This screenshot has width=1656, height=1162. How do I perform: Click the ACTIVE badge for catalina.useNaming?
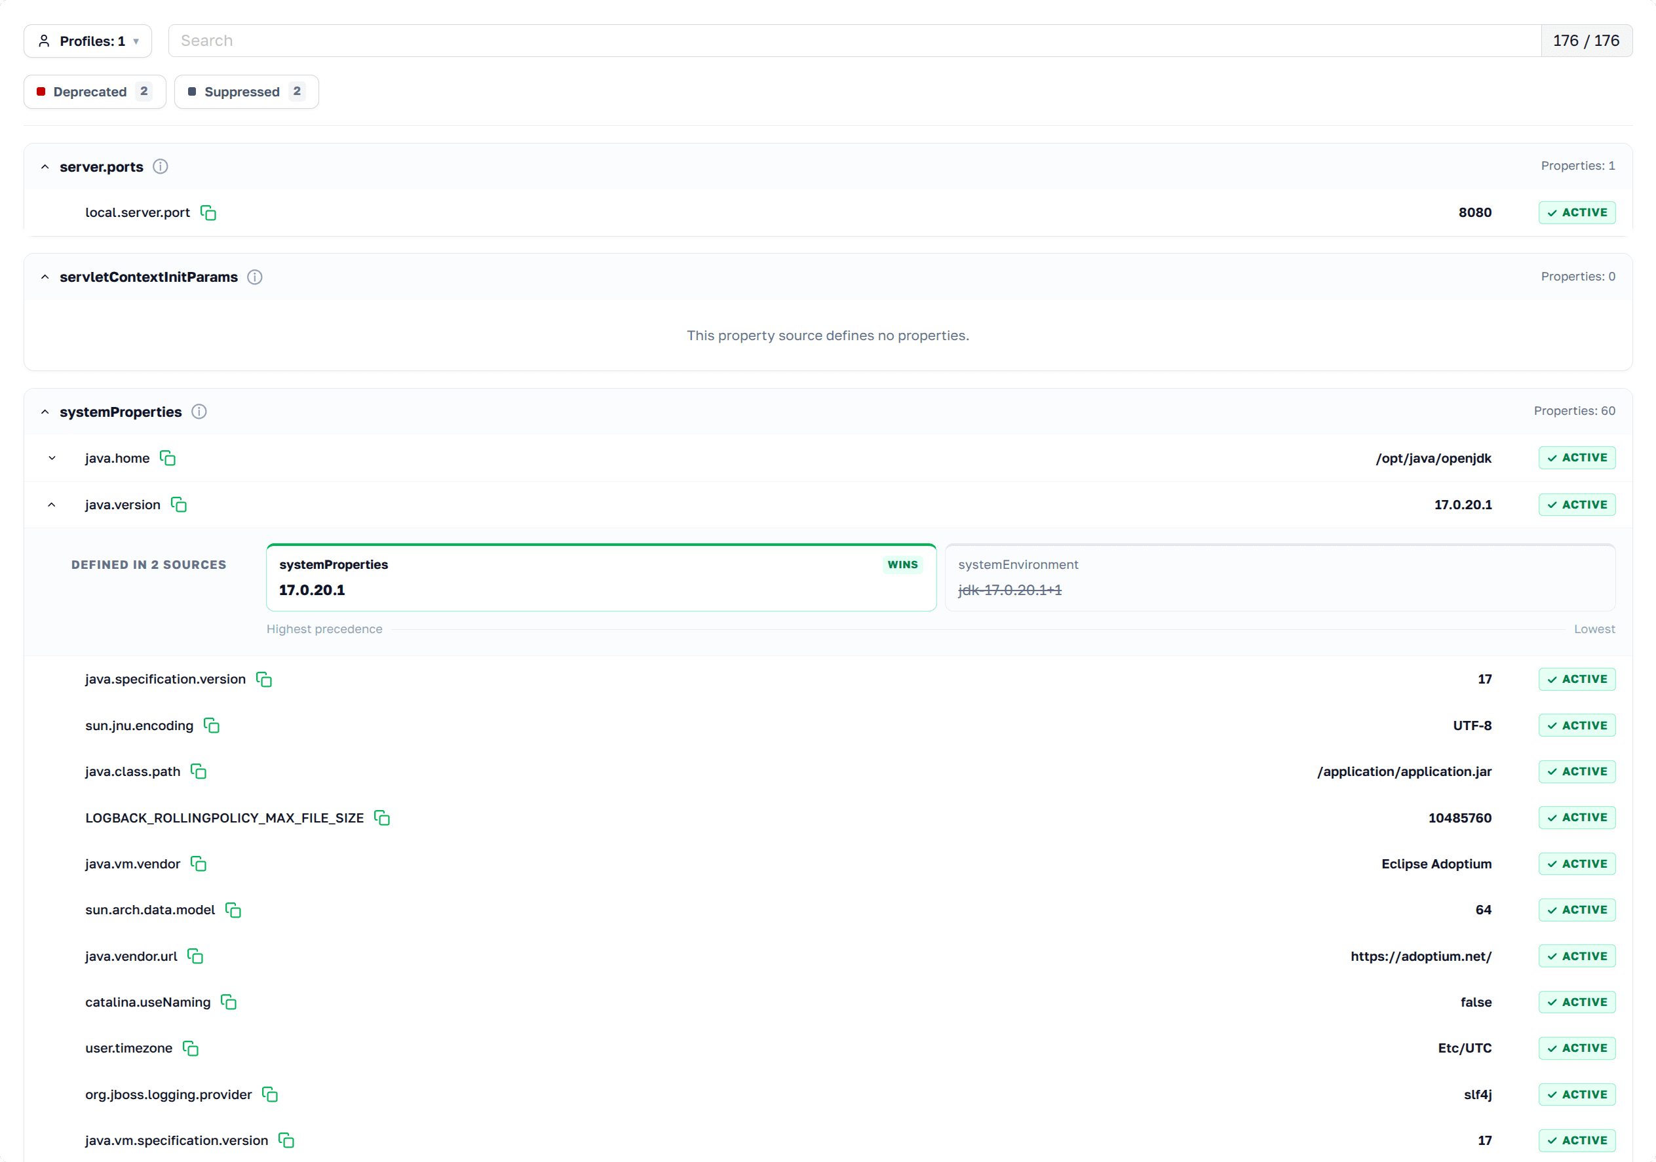tap(1577, 1003)
